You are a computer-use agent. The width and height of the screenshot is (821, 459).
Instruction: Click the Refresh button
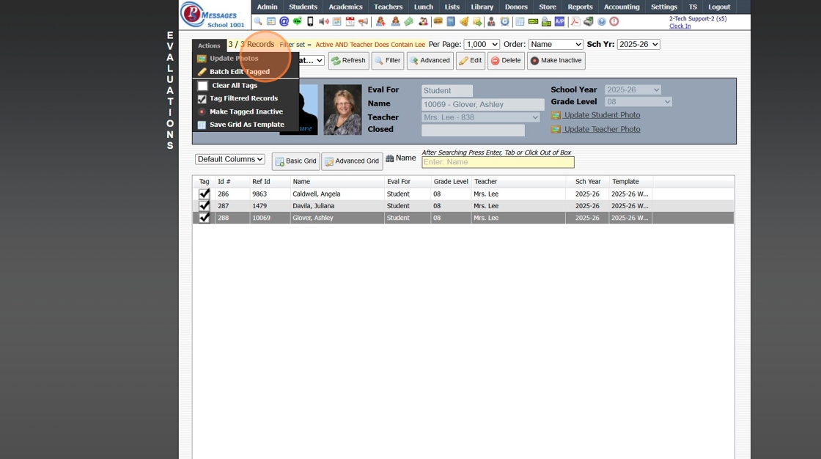(349, 61)
